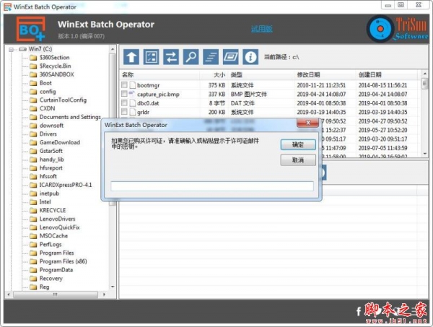
Task: Click folder tree scroll-up arrow
Action: point(113,49)
